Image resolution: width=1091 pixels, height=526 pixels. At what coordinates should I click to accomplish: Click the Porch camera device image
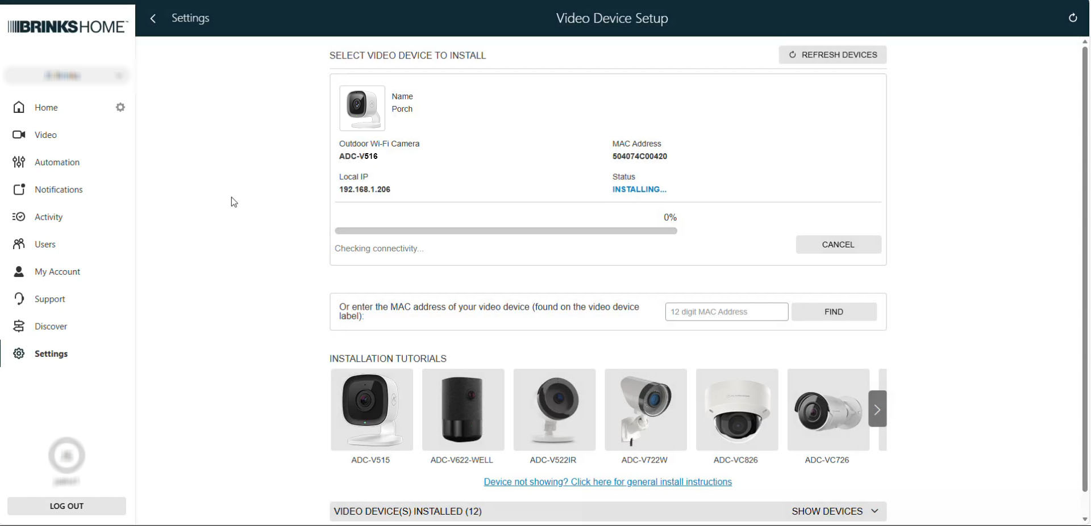[362, 108]
